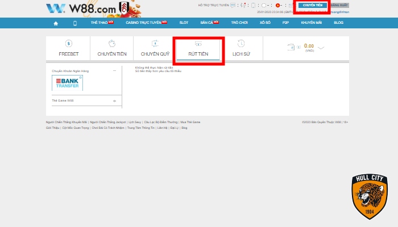Open the TRÒ CHƠI menu
Screen dimensions: 398x227
point(239,23)
